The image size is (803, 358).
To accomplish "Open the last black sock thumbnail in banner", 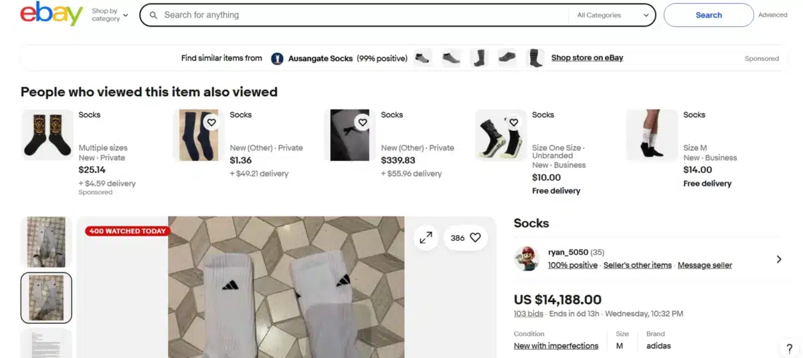I will [535, 58].
